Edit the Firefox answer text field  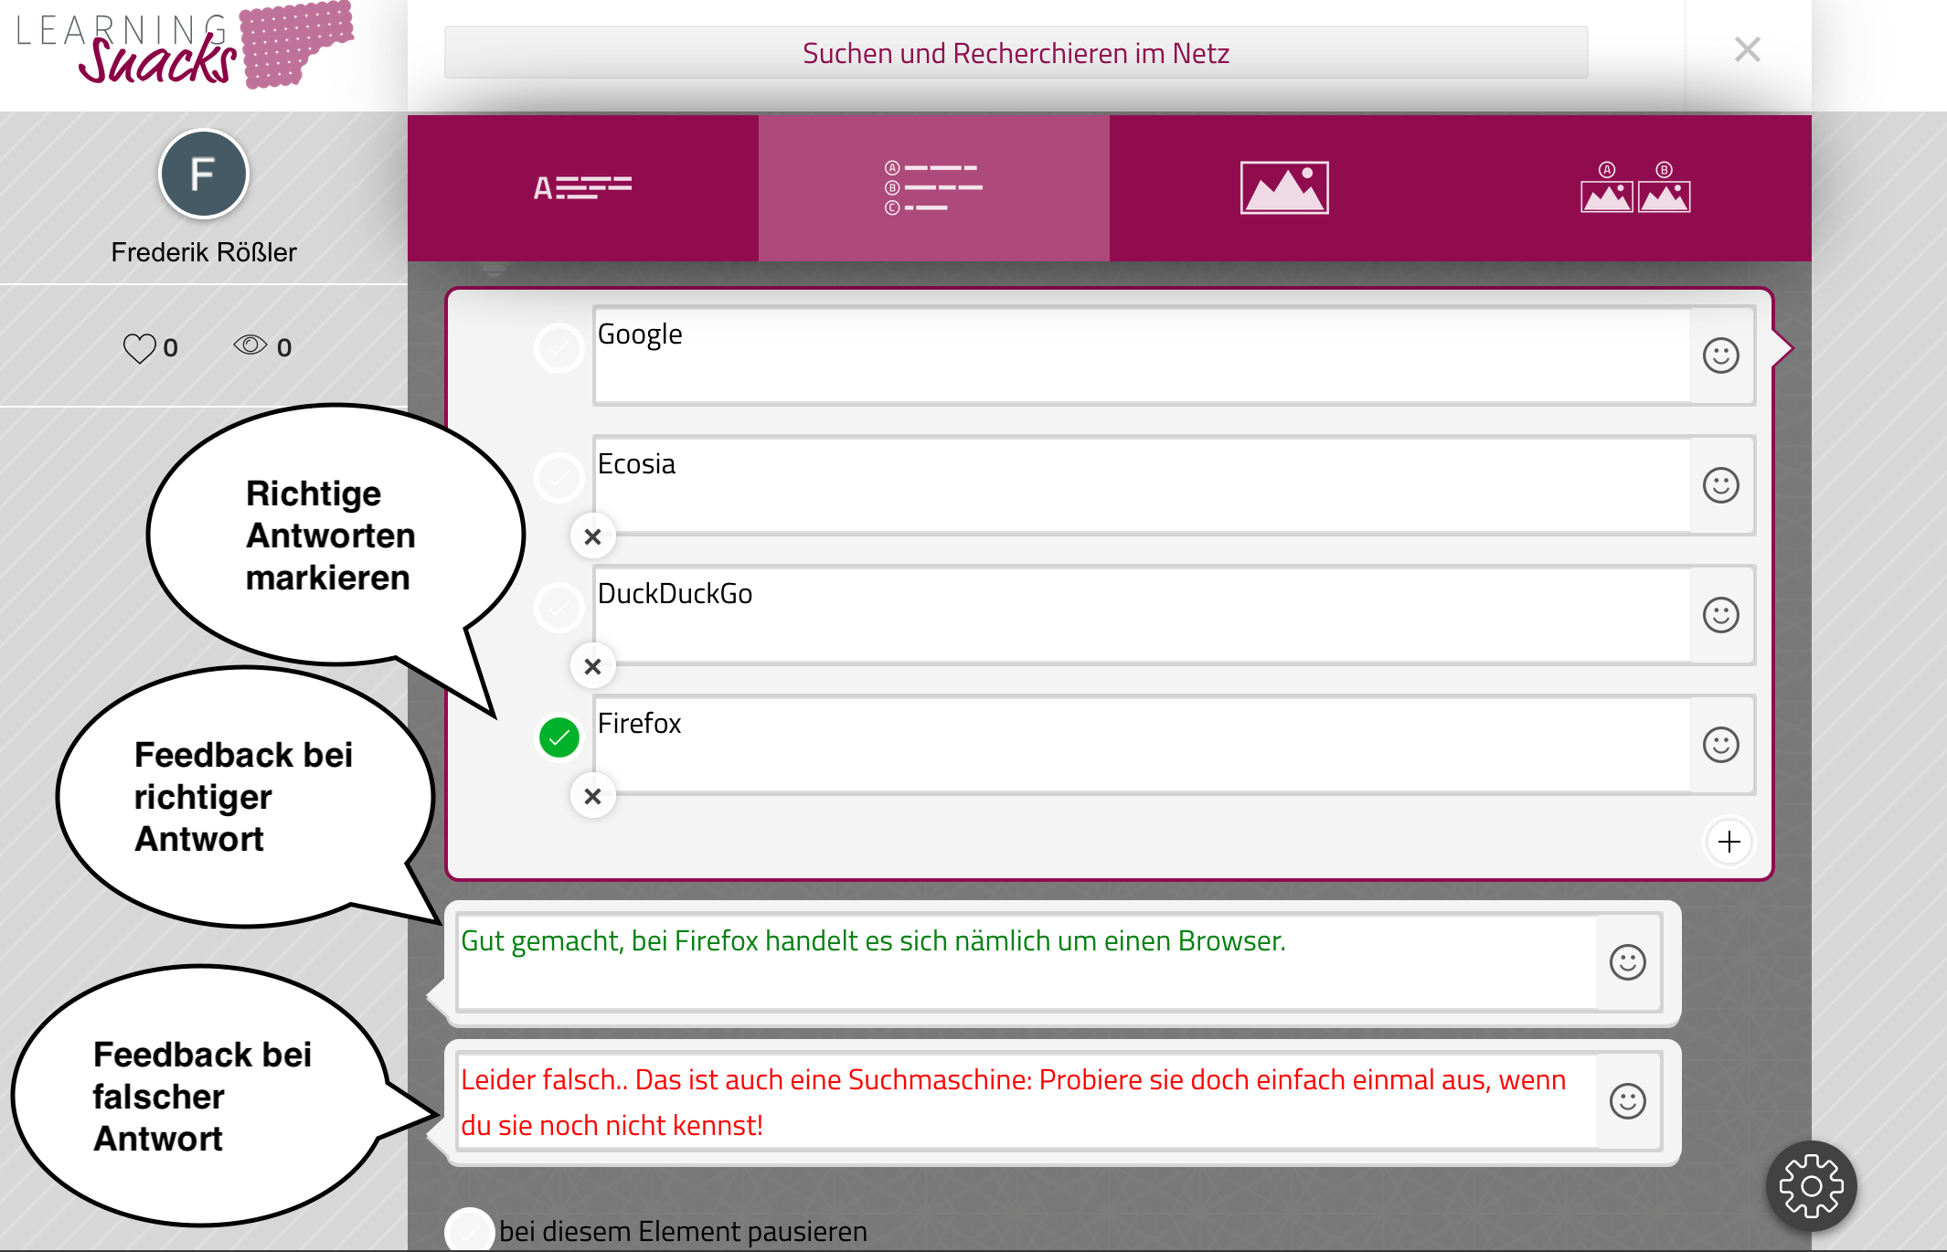pyautogui.click(x=1141, y=744)
